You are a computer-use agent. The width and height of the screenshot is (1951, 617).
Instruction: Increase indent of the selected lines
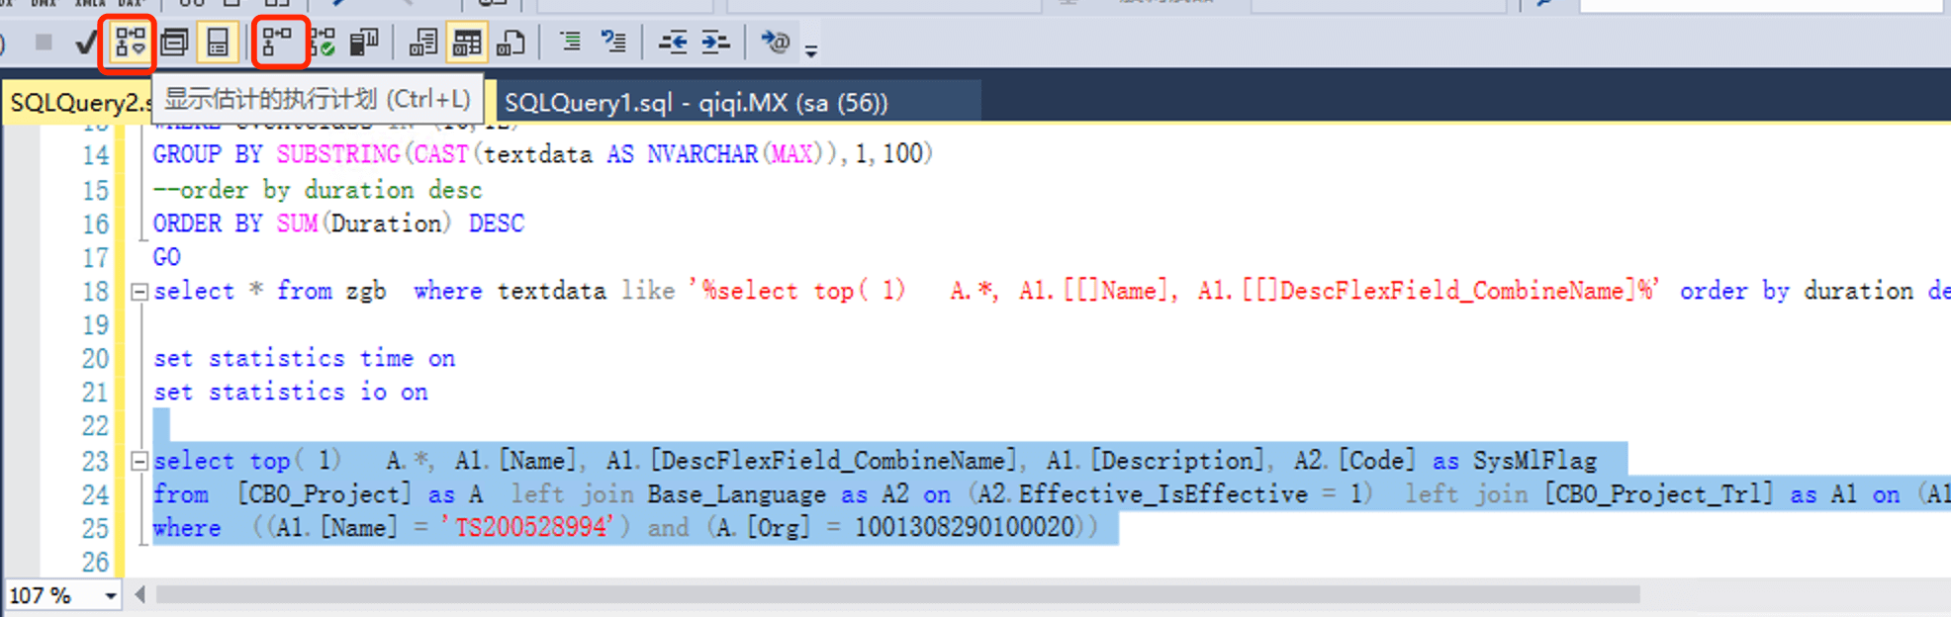click(715, 42)
